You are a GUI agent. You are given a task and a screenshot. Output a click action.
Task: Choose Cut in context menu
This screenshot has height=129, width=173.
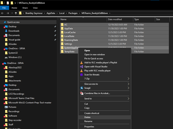[86, 104]
